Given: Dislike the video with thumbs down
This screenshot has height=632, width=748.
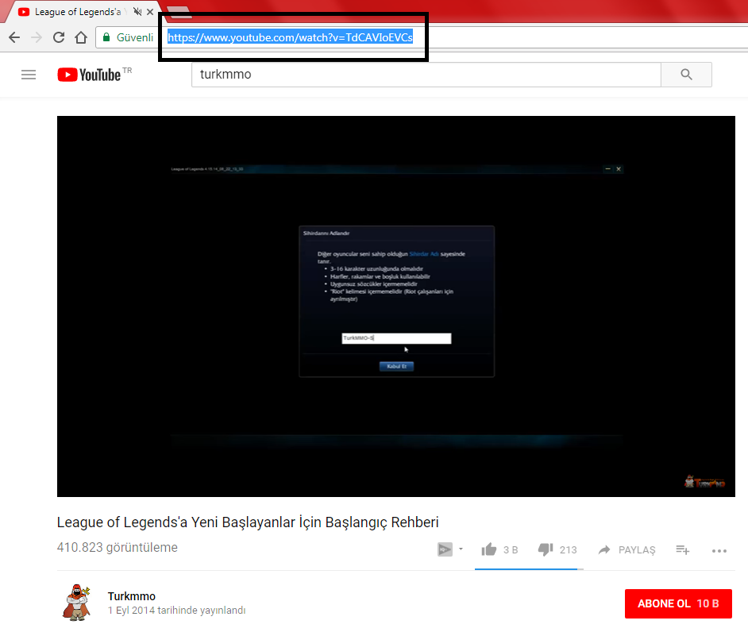Looking at the screenshot, I should click(x=546, y=549).
